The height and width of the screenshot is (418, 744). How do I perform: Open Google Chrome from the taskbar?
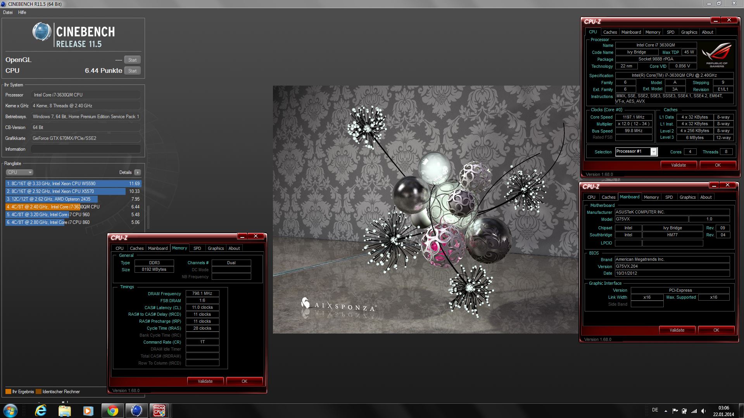(113, 411)
